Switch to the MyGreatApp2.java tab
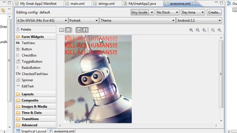 [140, 4]
